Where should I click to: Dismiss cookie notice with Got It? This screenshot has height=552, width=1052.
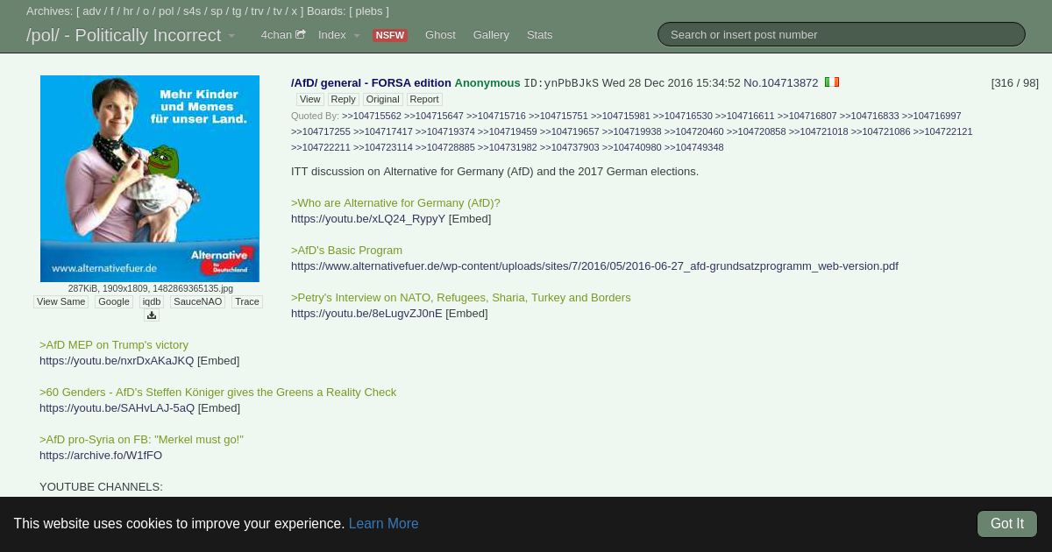pyautogui.click(x=1007, y=524)
